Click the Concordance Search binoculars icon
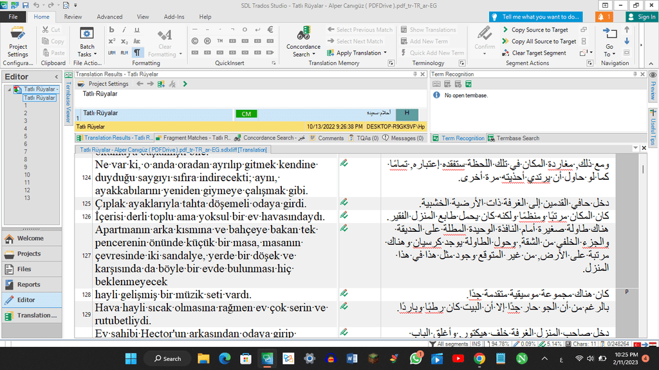 pyautogui.click(x=303, y=36)
